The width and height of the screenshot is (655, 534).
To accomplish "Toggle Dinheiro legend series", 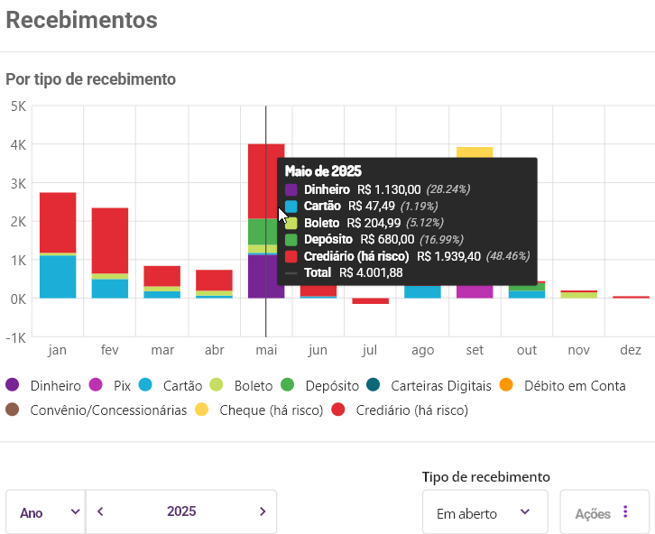I will coord(45,385).
